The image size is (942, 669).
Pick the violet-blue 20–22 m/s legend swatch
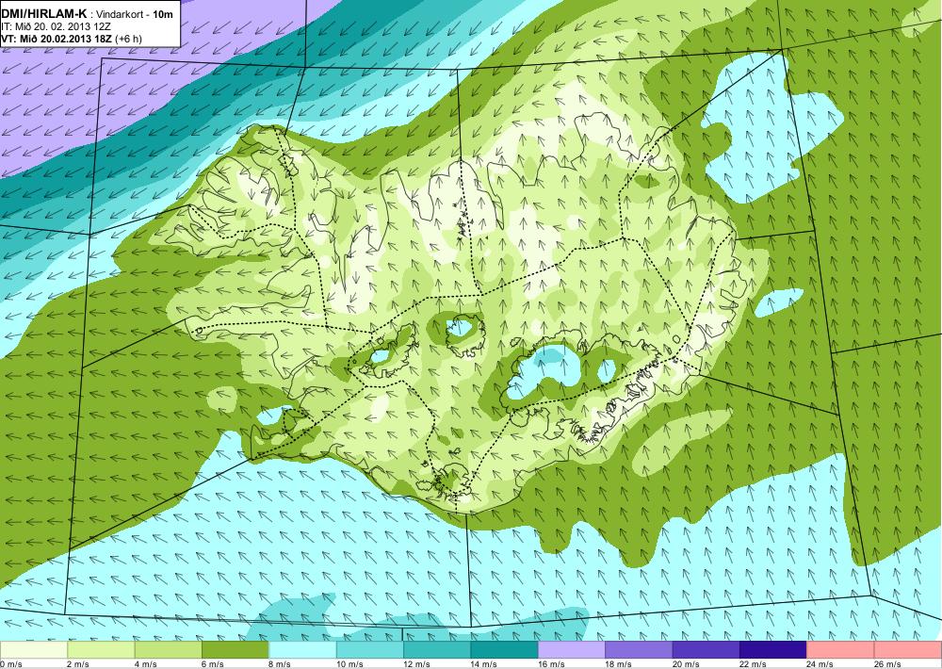(x=706, y=650)
